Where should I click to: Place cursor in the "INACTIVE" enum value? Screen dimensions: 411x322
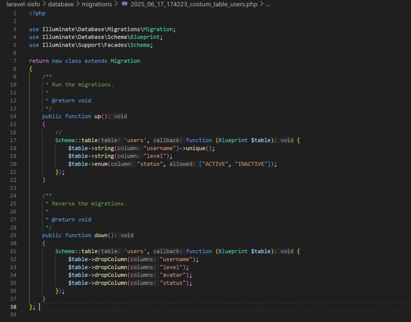[252, 164]
